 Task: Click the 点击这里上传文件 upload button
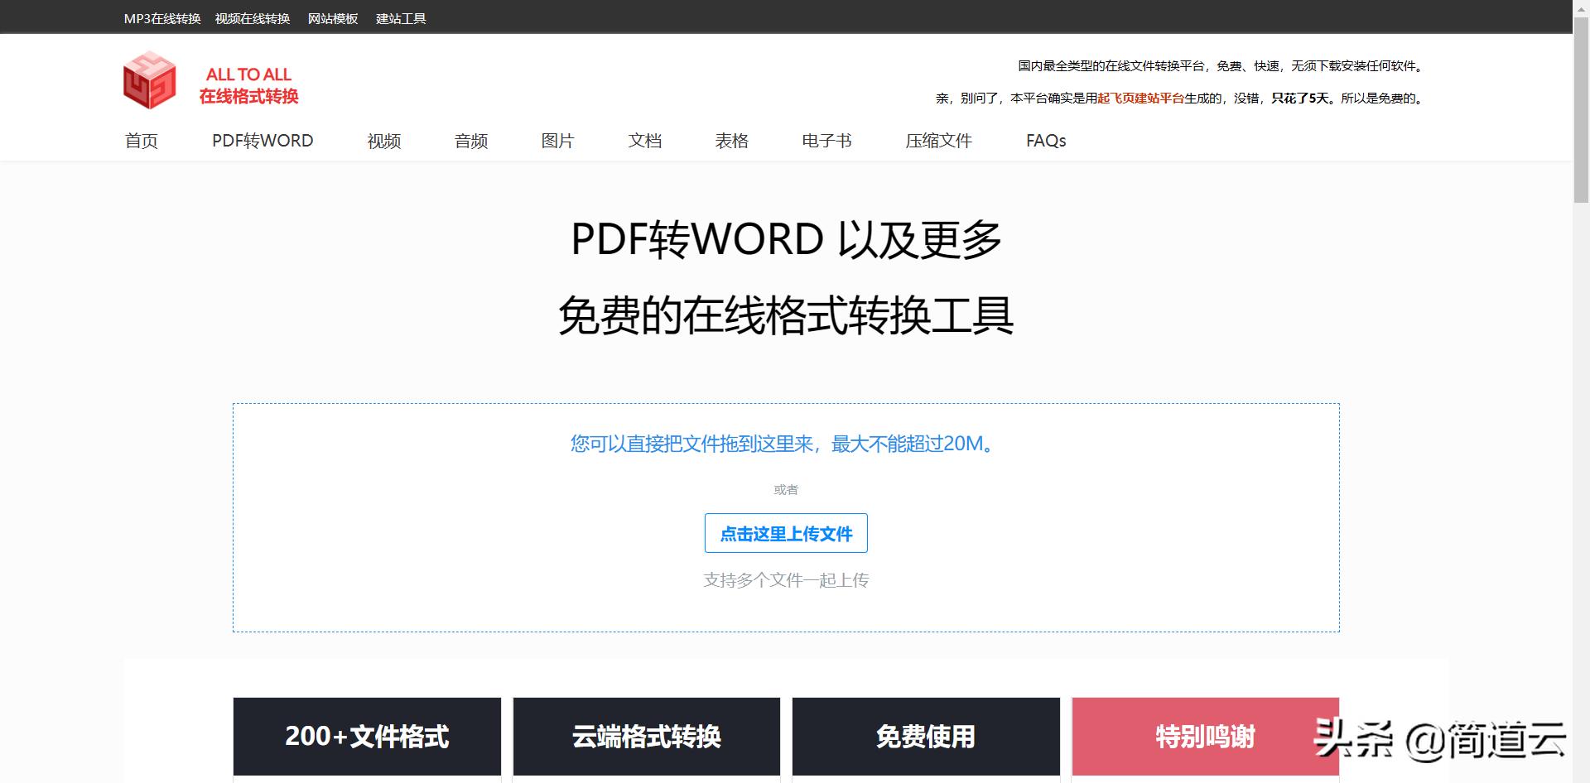point(785,533)
